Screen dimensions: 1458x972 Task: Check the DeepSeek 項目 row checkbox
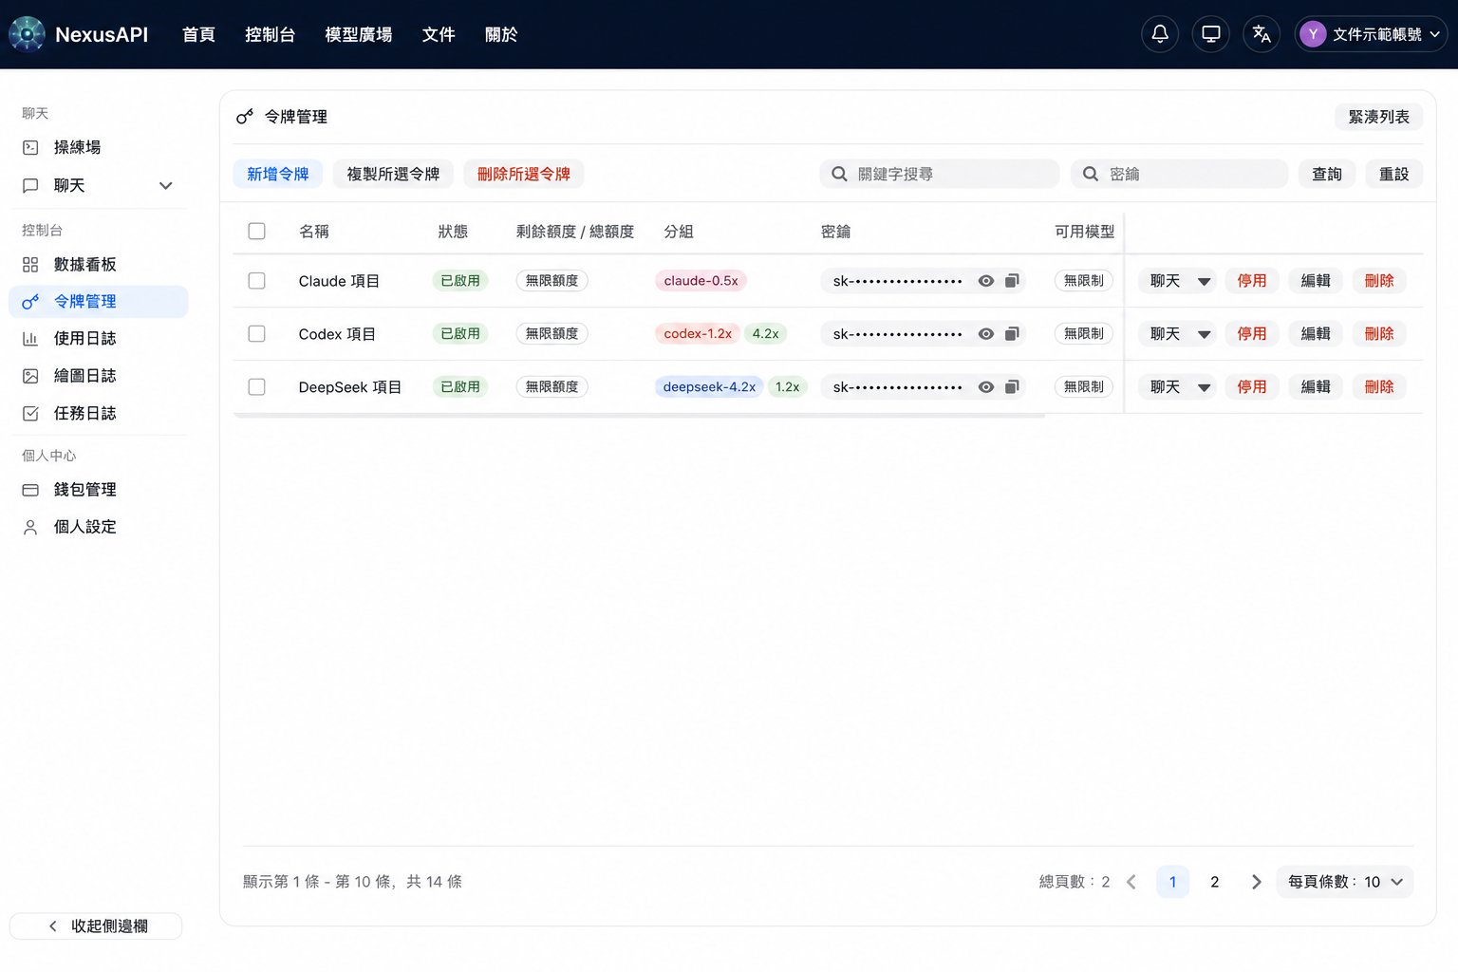[x=256, y=387]
